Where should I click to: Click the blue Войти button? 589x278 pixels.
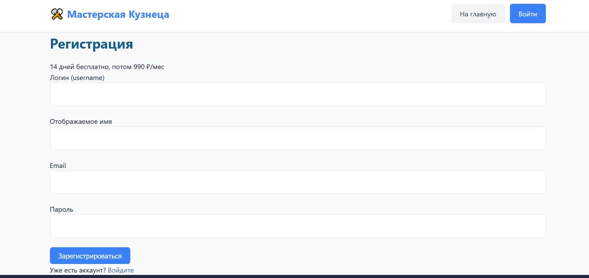pos(527,14)
